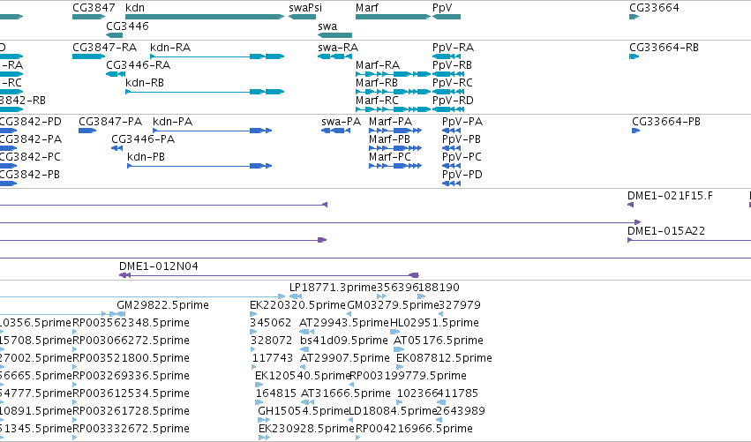Click the GM03279.5prime EST label

[394, 305]
